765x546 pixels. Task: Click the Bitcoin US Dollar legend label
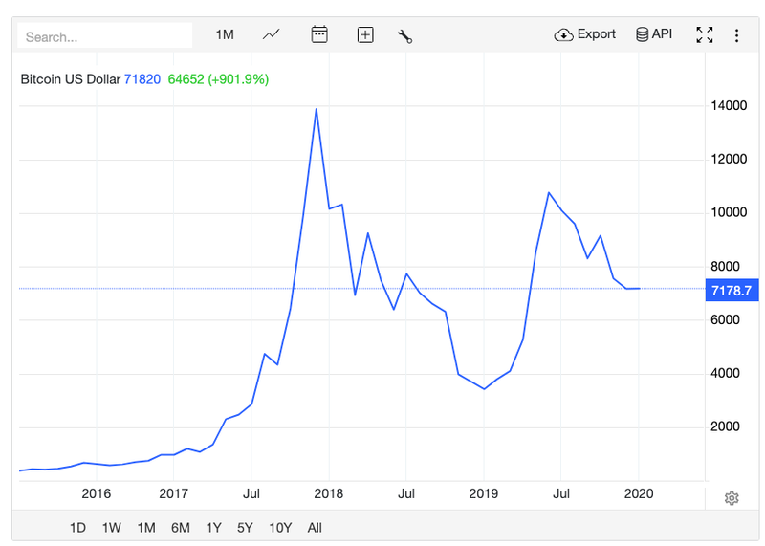pyautogui.click(x=71, y=79)
